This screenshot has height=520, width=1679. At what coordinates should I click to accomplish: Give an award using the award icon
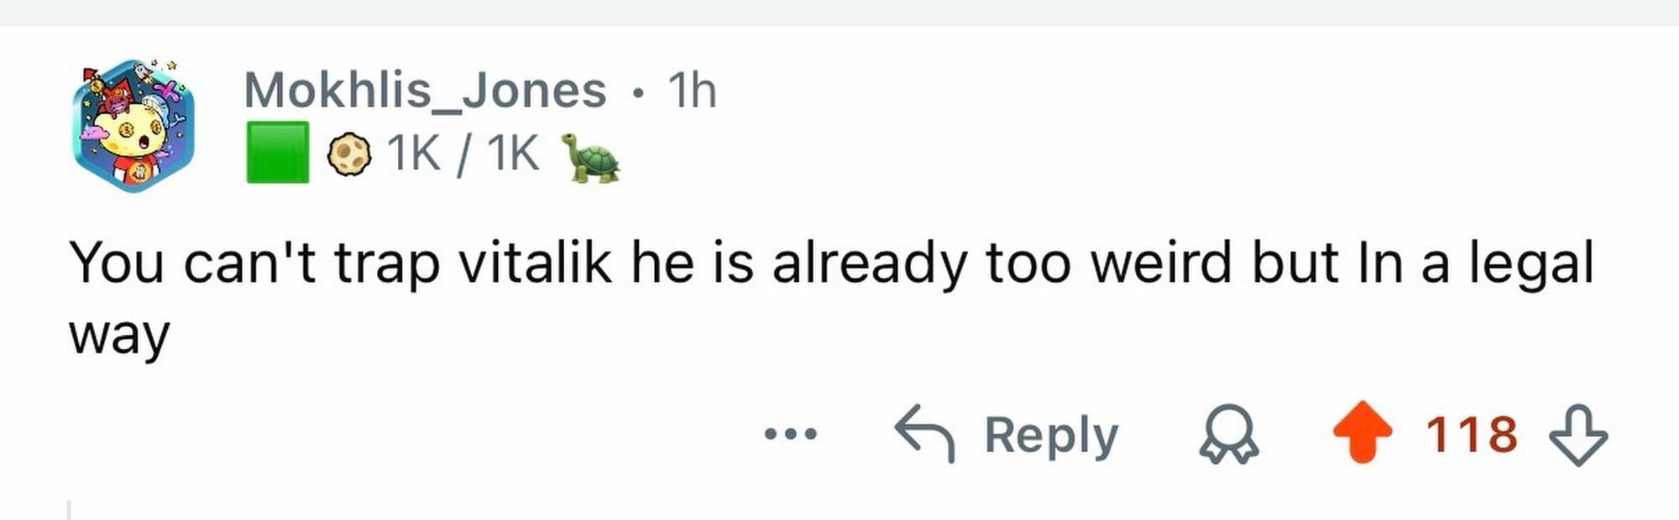[x=1229, y=434]
